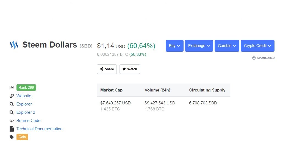Select the orange Coin tag
Screen dimensions: 305x161
[22, 137]
